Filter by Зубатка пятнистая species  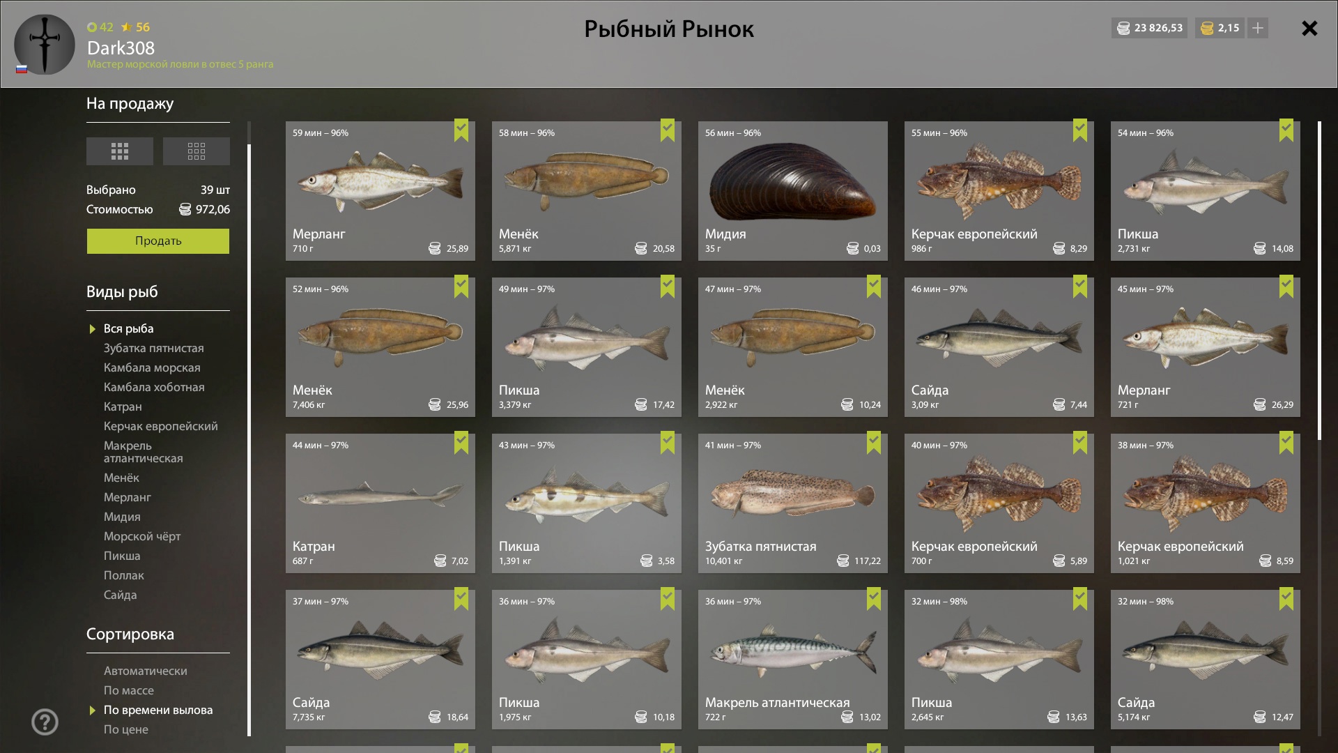(154, 348)
